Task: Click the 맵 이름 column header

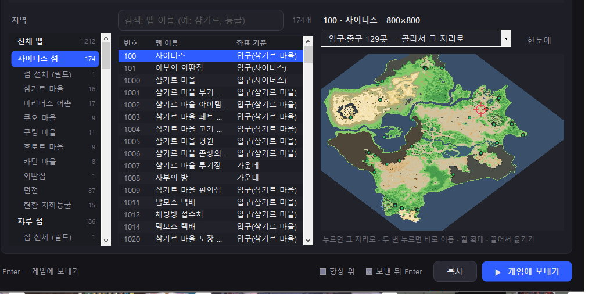Action: click(167, 43)
